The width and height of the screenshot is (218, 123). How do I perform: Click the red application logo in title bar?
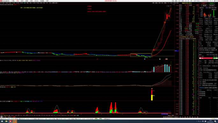[x=1, y=1]
